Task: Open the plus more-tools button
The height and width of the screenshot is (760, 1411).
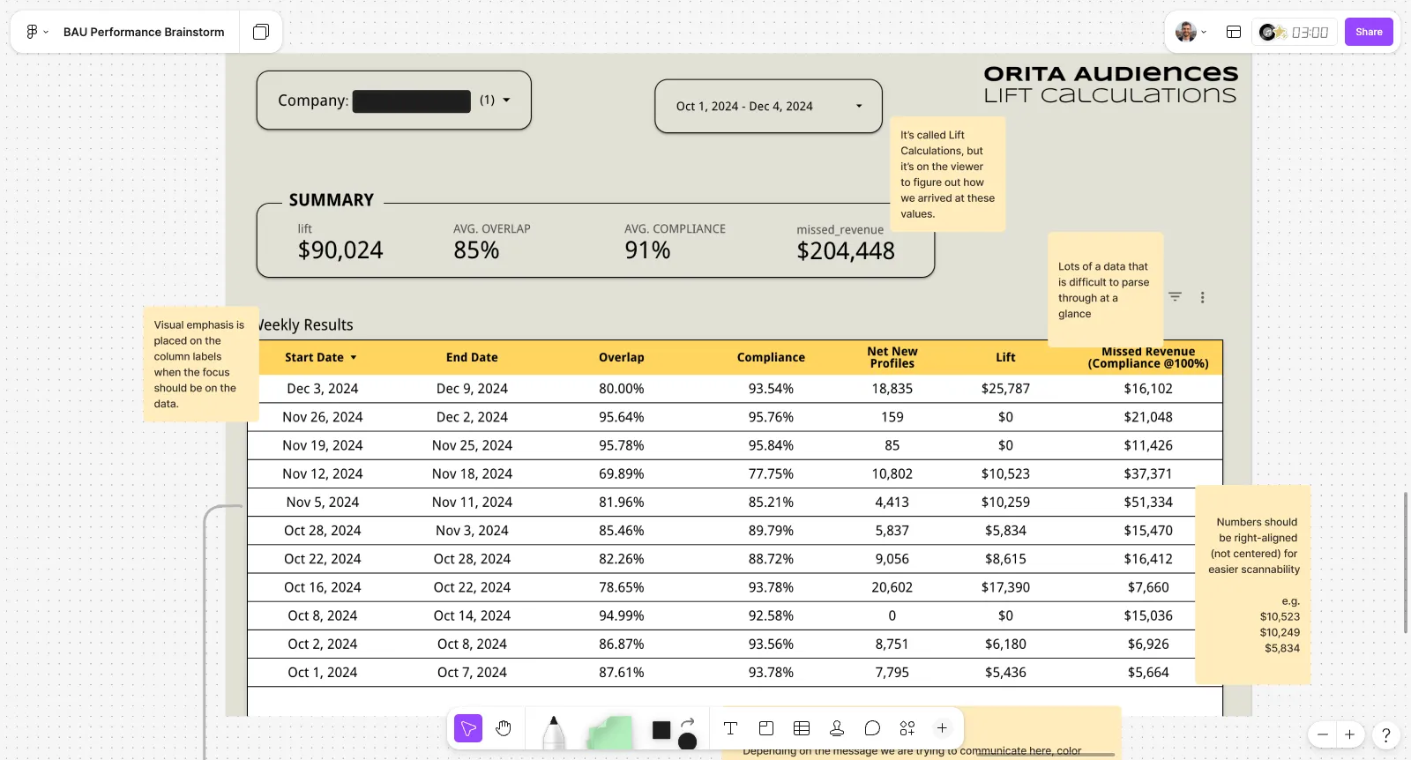Action: [942, 728]
